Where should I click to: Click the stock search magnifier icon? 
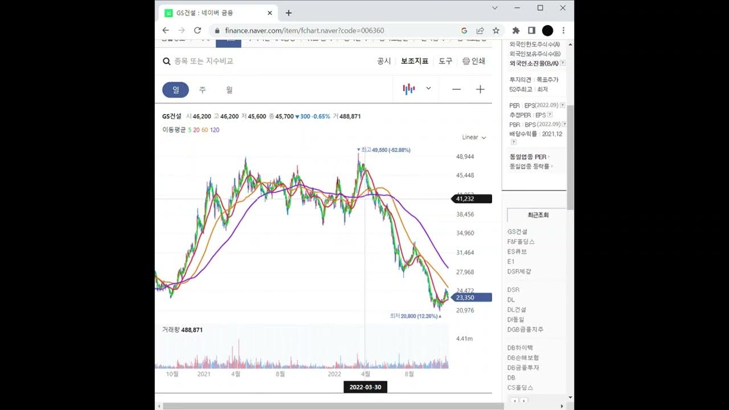167,61
